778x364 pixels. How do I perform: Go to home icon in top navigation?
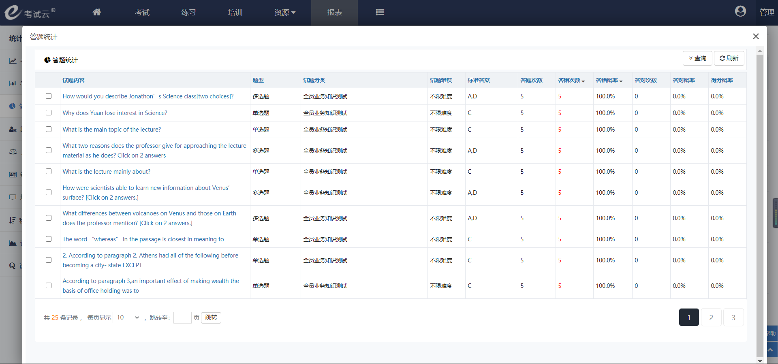[96, 12]
